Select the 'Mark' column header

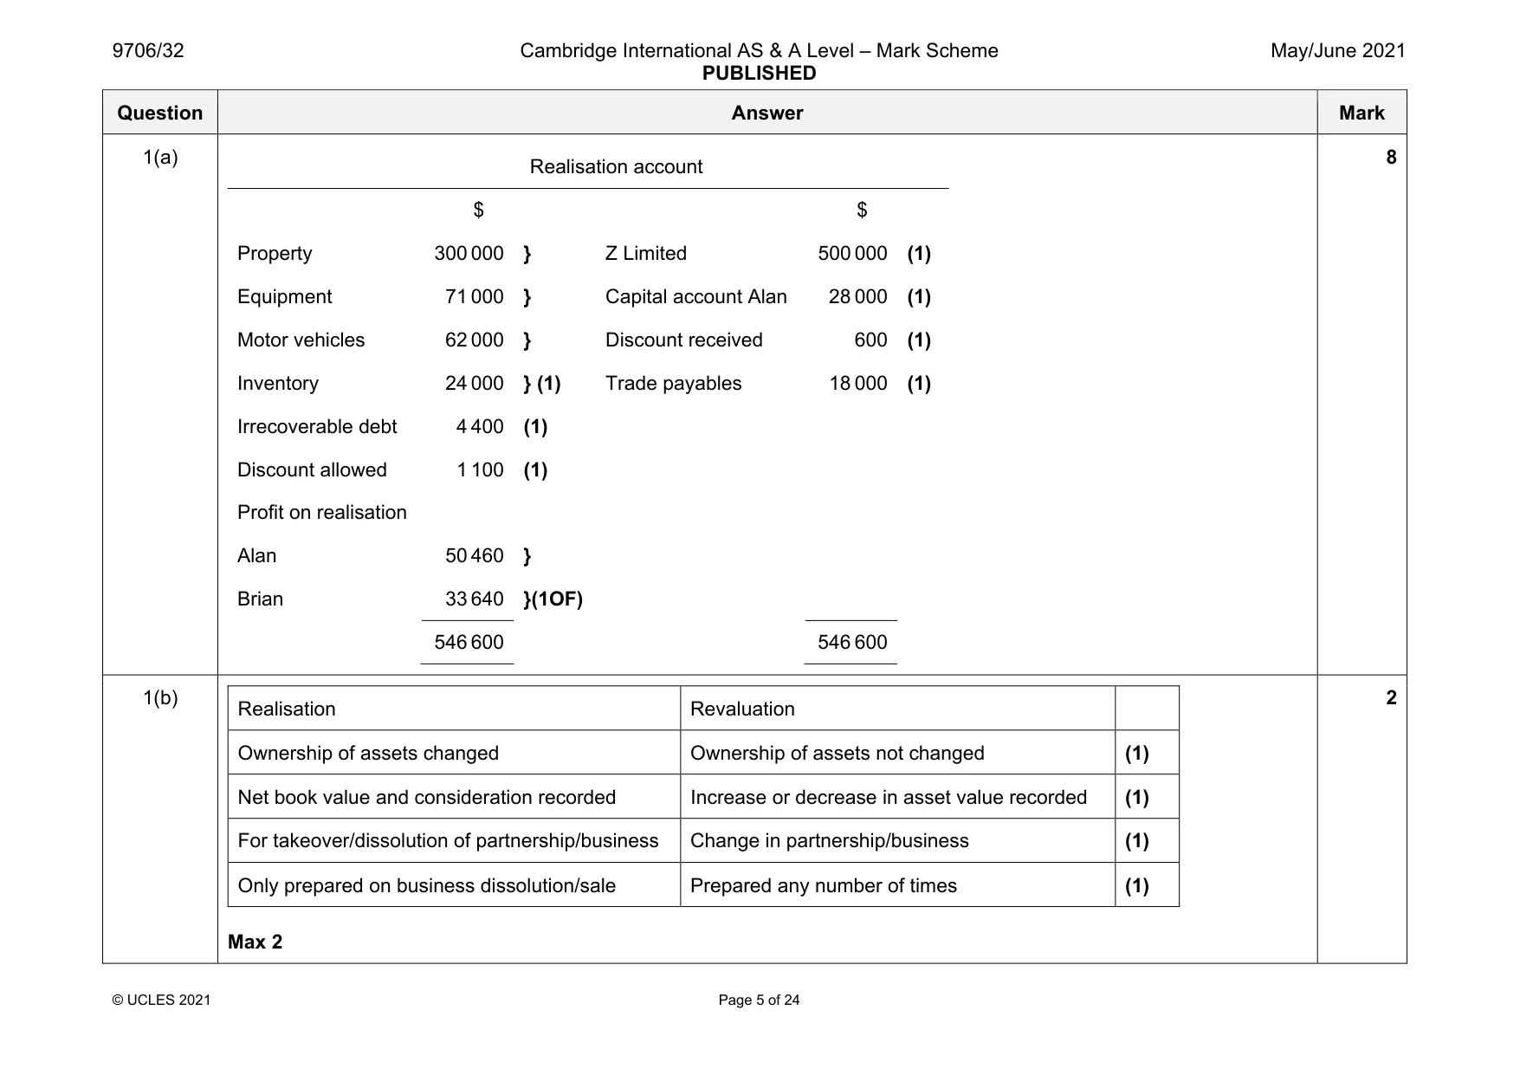pyautogui.click(x=1362, y=113)
